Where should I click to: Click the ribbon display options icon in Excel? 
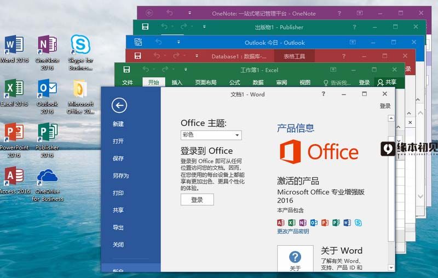pos(333,69)
